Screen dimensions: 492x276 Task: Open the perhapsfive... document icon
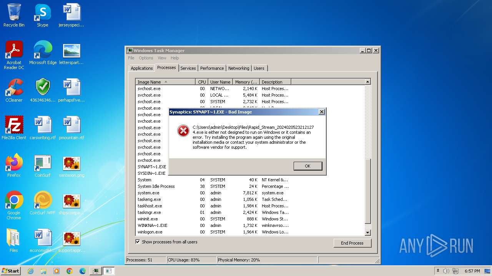point(71,90)
